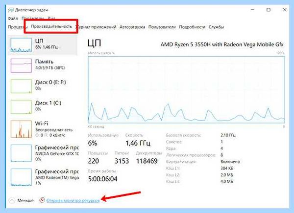Click the Resource Monitor icon

[x=42, y=200]
